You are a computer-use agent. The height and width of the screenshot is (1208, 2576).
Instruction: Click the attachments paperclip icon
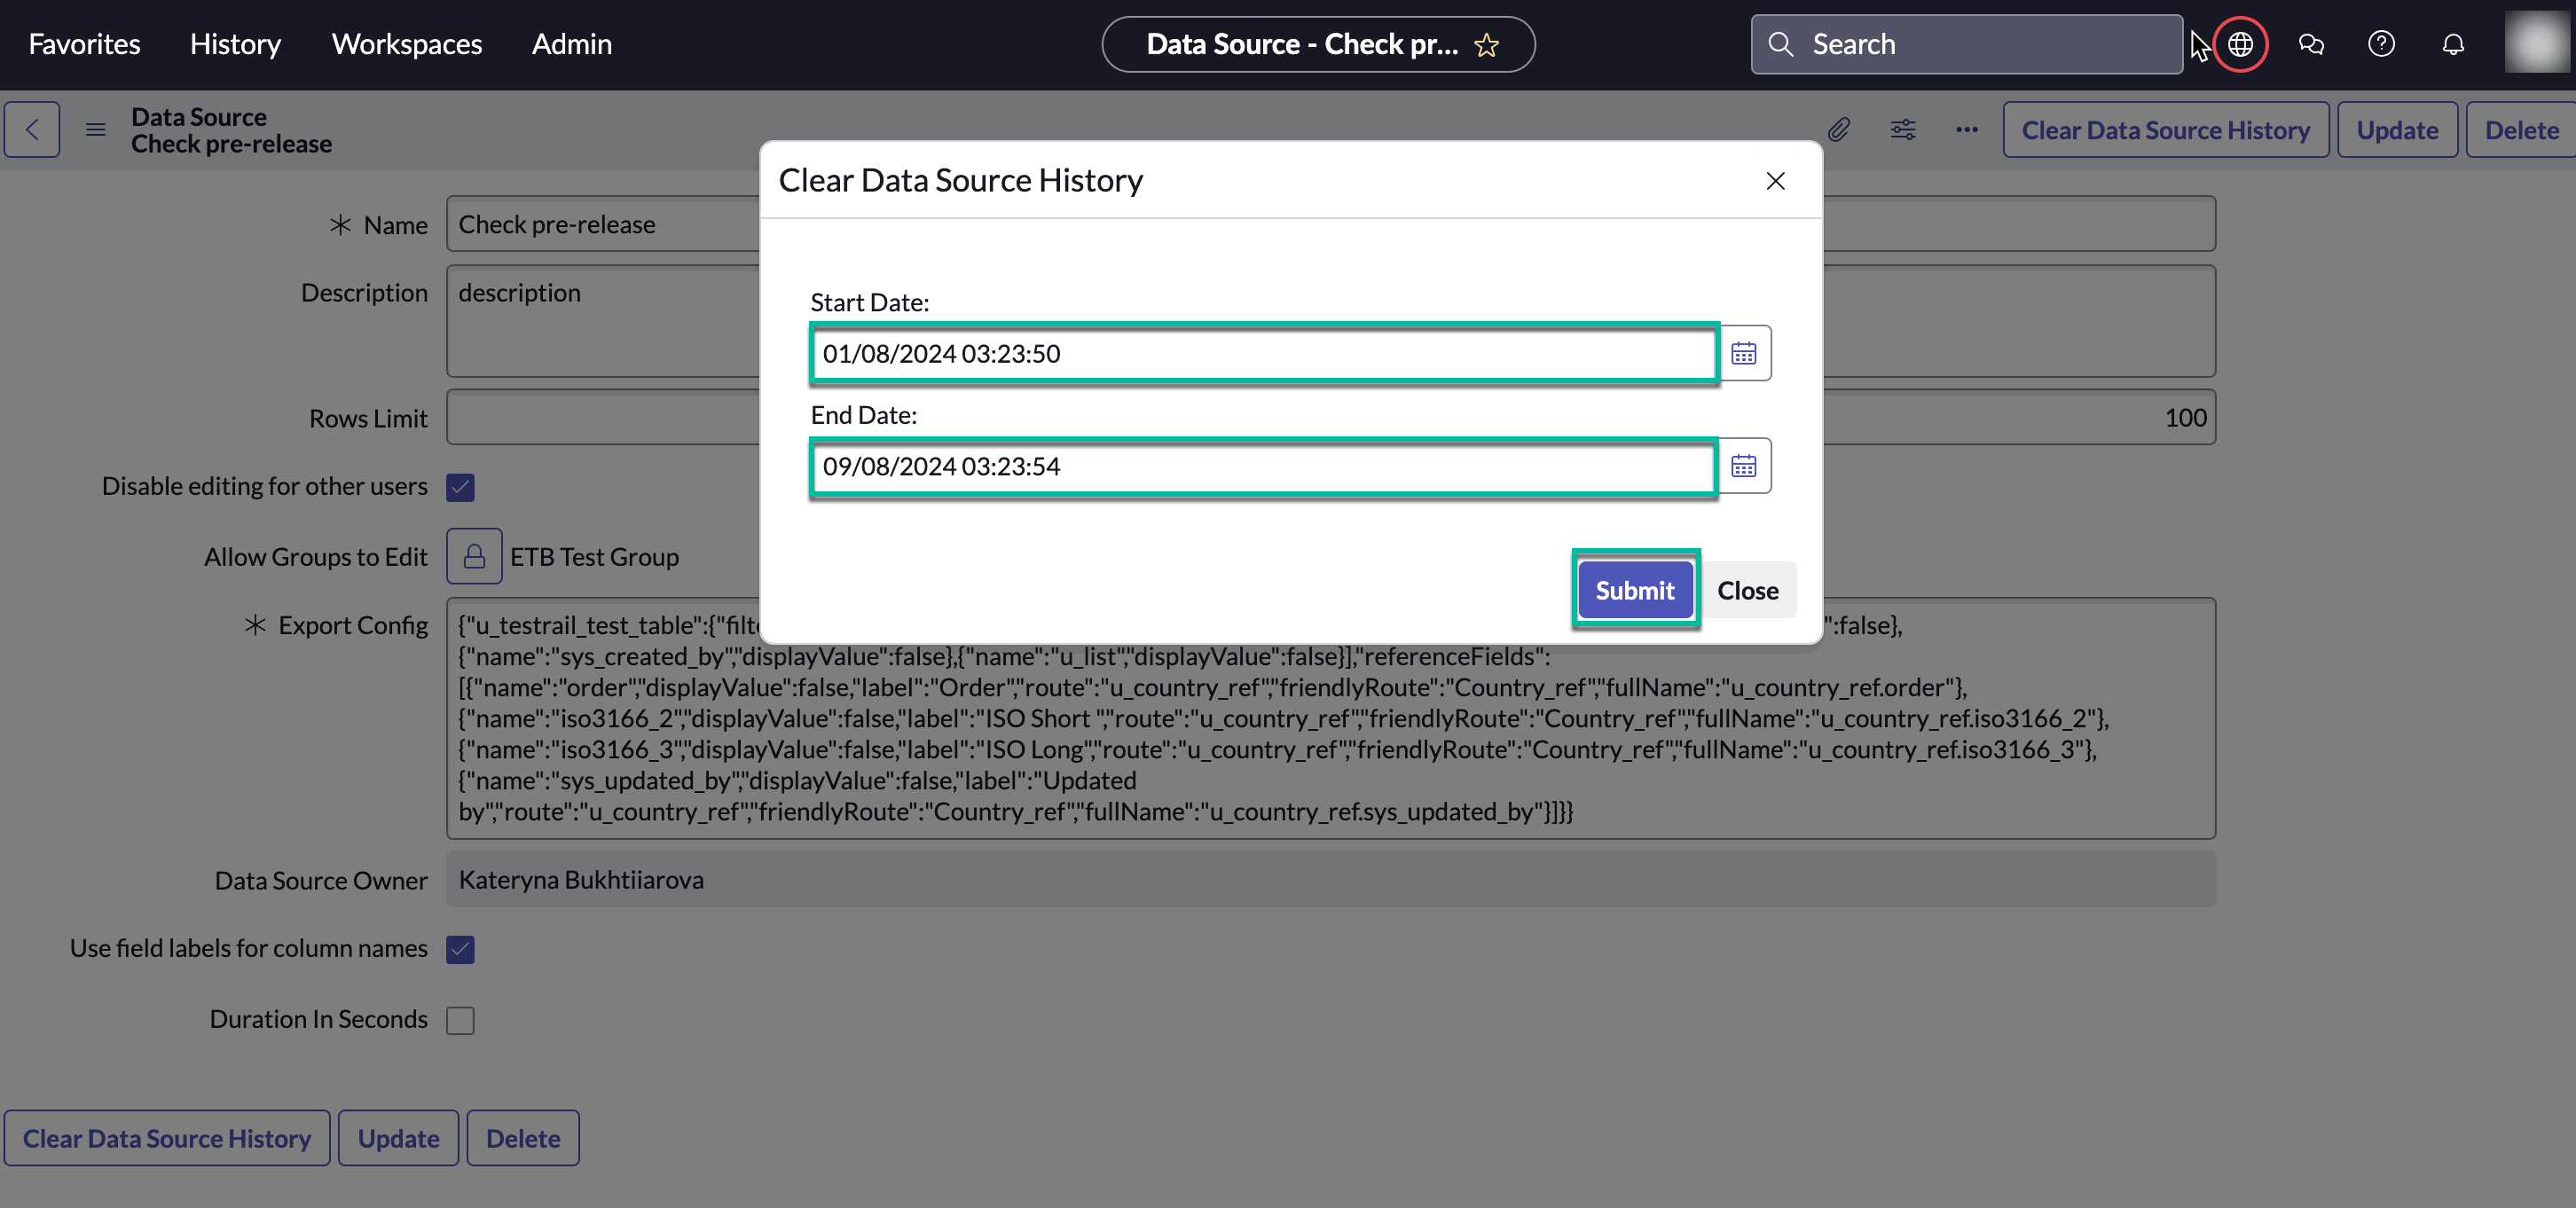1839,129
